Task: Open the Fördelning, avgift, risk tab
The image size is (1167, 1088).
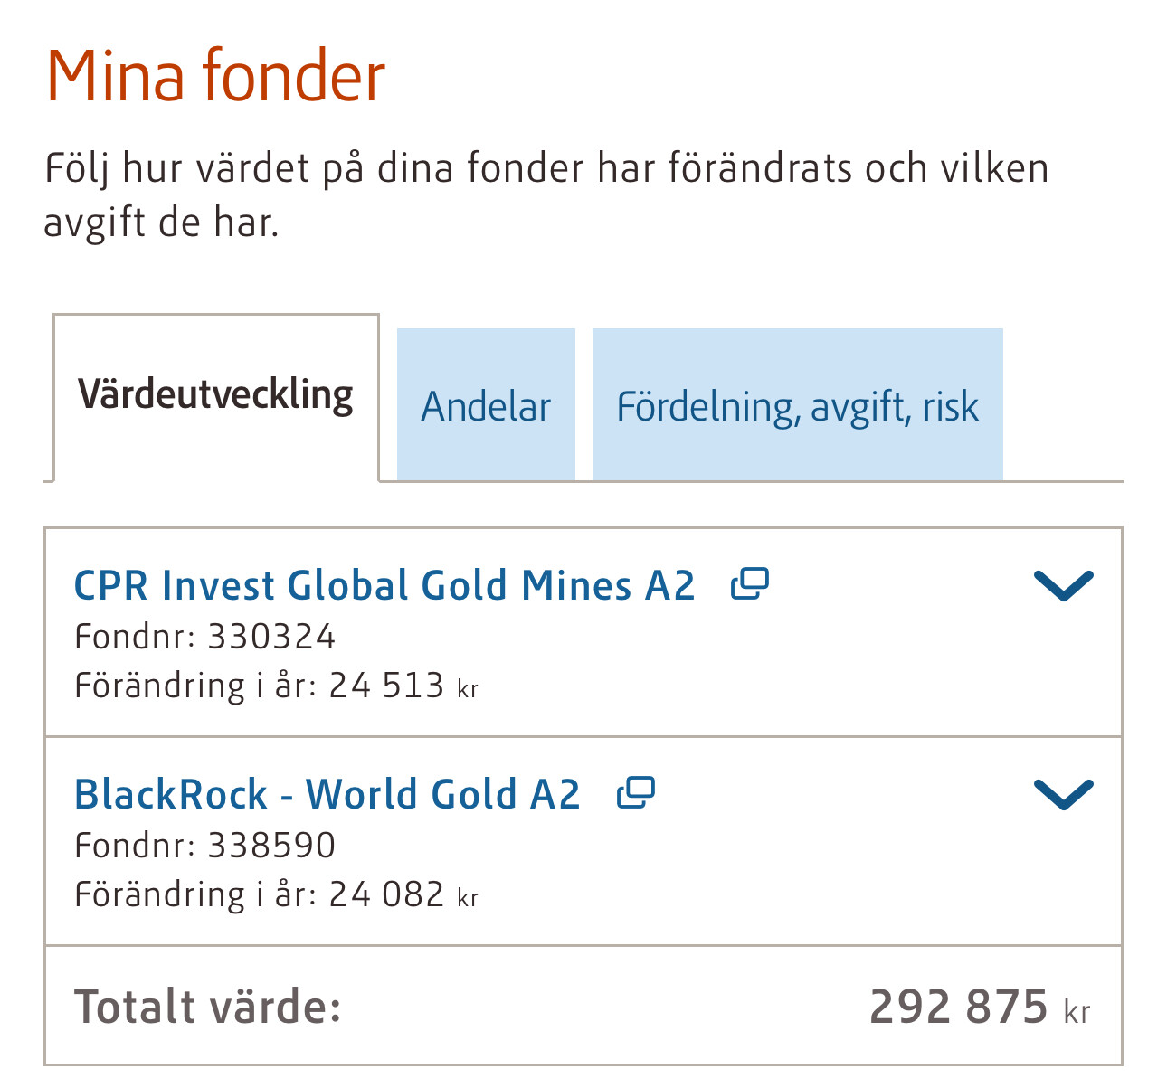Action: click(x=797, y=406)
